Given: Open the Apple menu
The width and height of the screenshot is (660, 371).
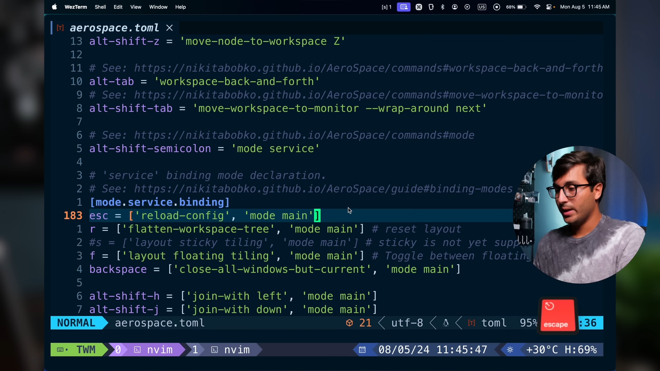Looking at the screenshot, I should click(54, 7).
